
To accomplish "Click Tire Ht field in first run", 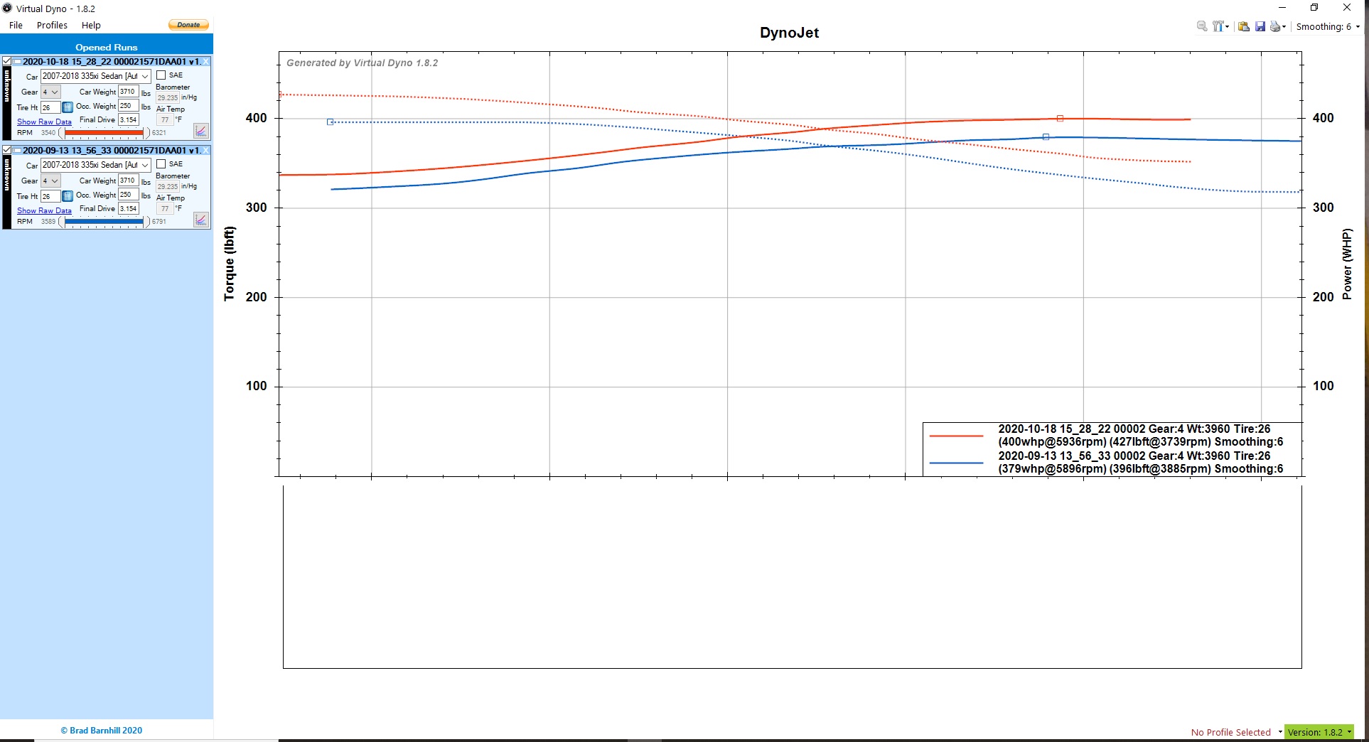I will 50,107.
